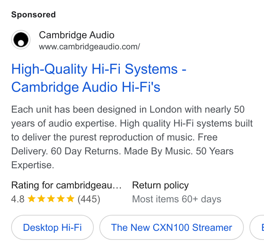This screenshot has height=251, width=264.
Task: Click the Most items 60+ days text
Action: 176,199
